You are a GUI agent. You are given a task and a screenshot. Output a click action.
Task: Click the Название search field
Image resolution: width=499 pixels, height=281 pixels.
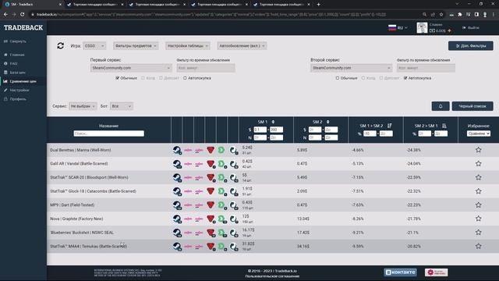click(109, 133)
